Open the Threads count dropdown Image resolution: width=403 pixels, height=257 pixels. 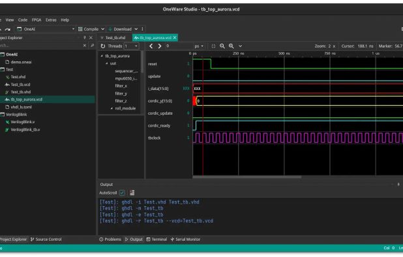click(131, 46)
